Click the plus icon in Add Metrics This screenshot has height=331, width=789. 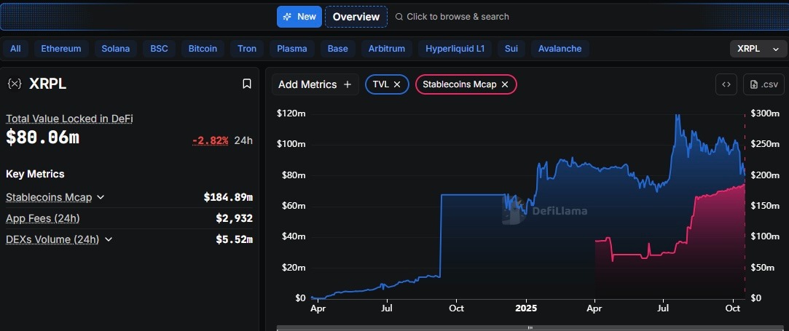tap(348, 84)
